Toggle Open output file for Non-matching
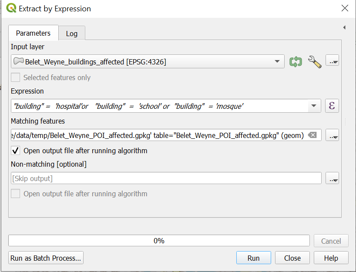 16,194
